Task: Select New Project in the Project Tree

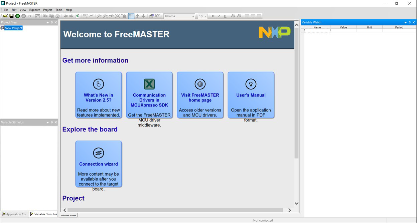Action: click(x=13, y=28)
